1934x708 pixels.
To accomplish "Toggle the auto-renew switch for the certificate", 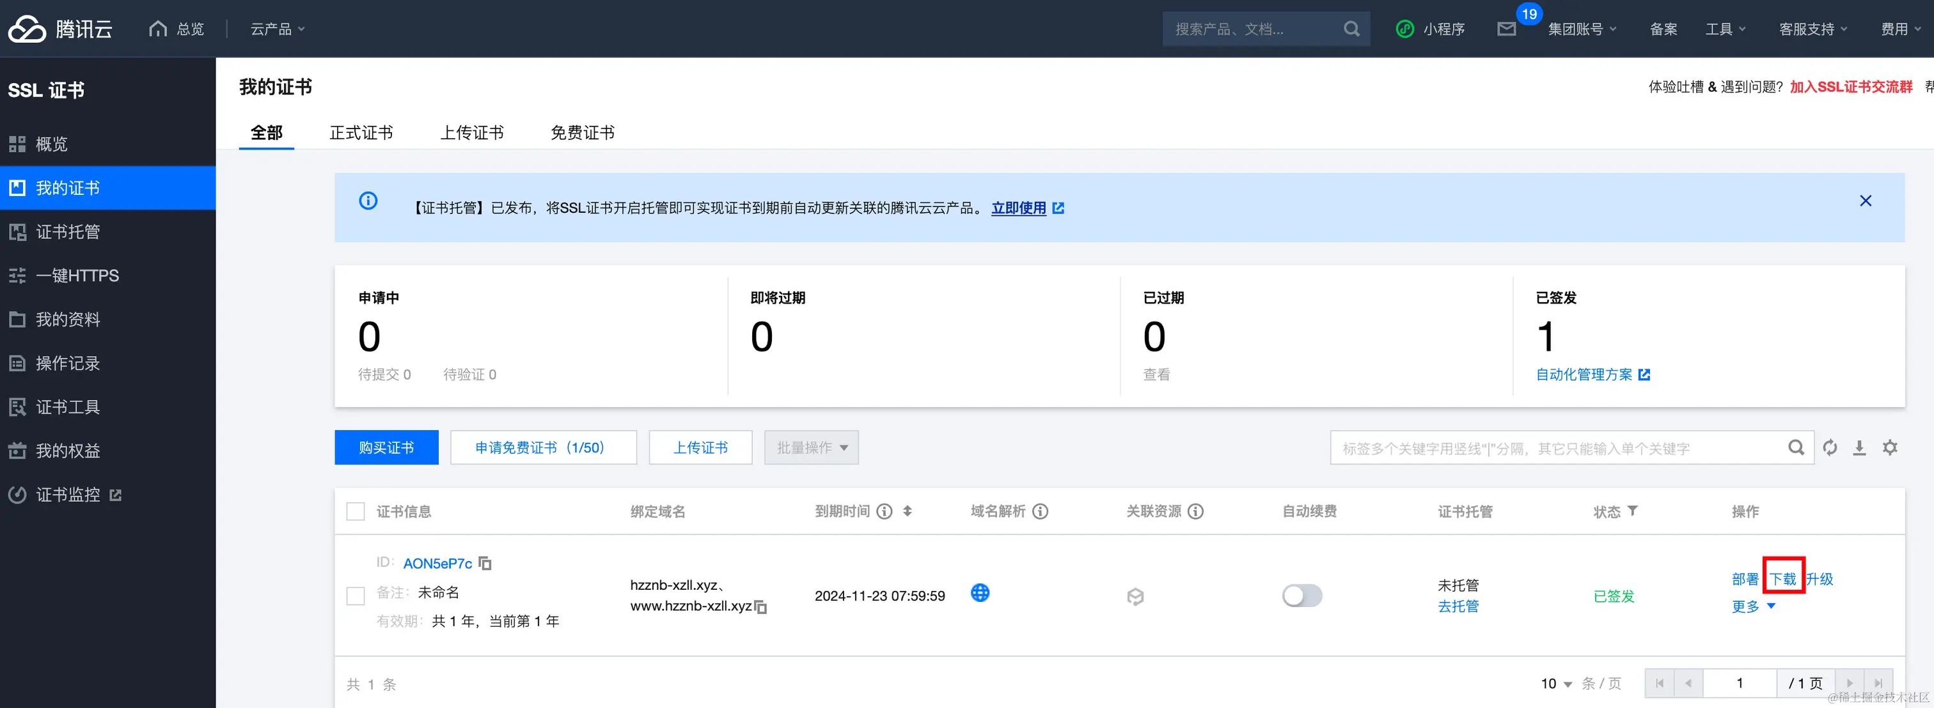I will pyautogui.click(x=1302, y=596).
